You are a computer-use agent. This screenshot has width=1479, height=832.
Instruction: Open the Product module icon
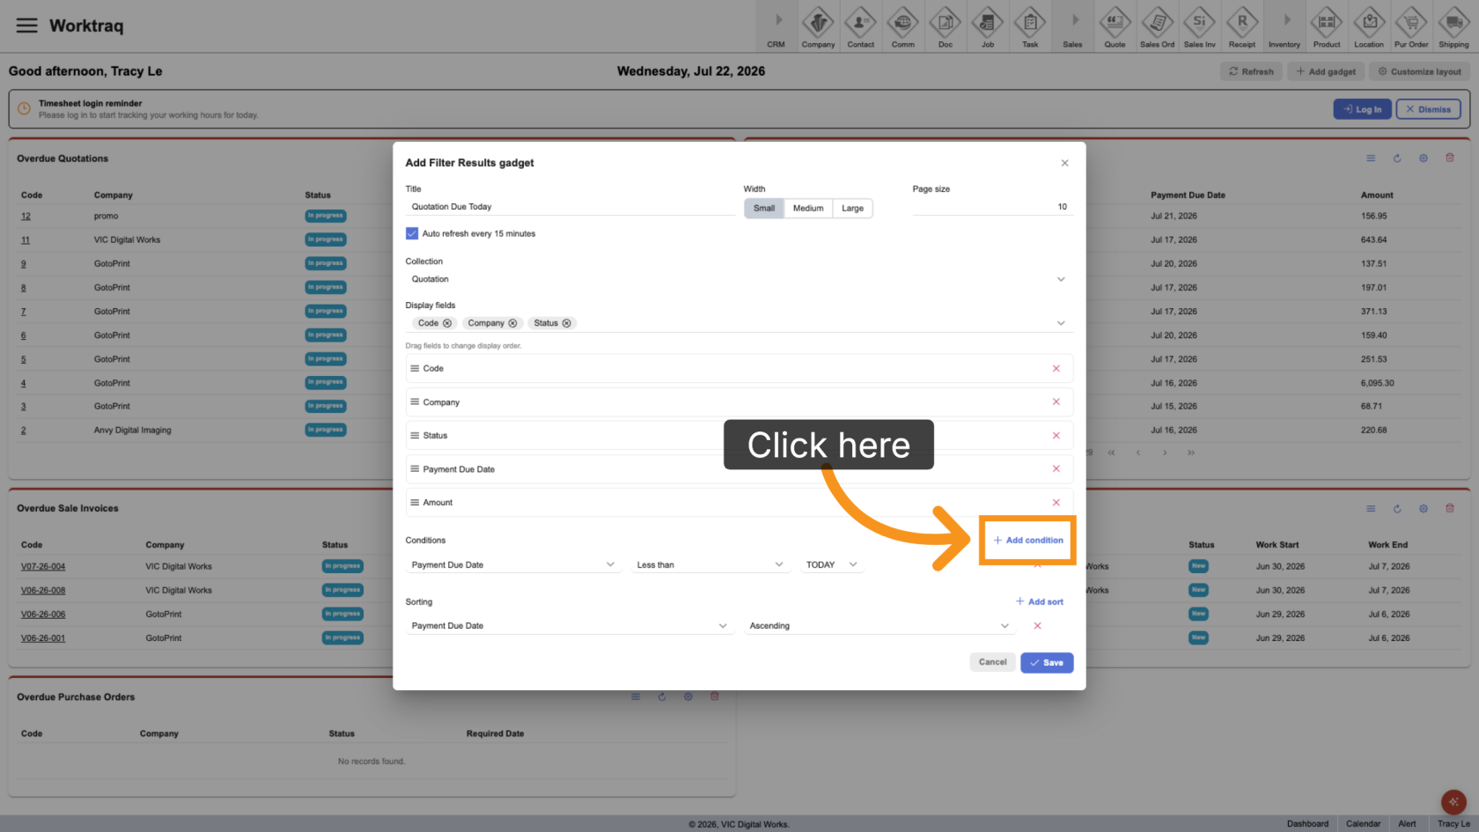[x=1326, y=26]
